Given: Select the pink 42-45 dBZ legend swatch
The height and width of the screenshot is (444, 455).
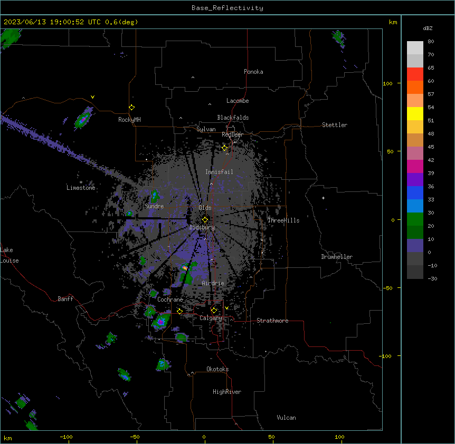Looking at the screenshot, I should pos(415,153).
